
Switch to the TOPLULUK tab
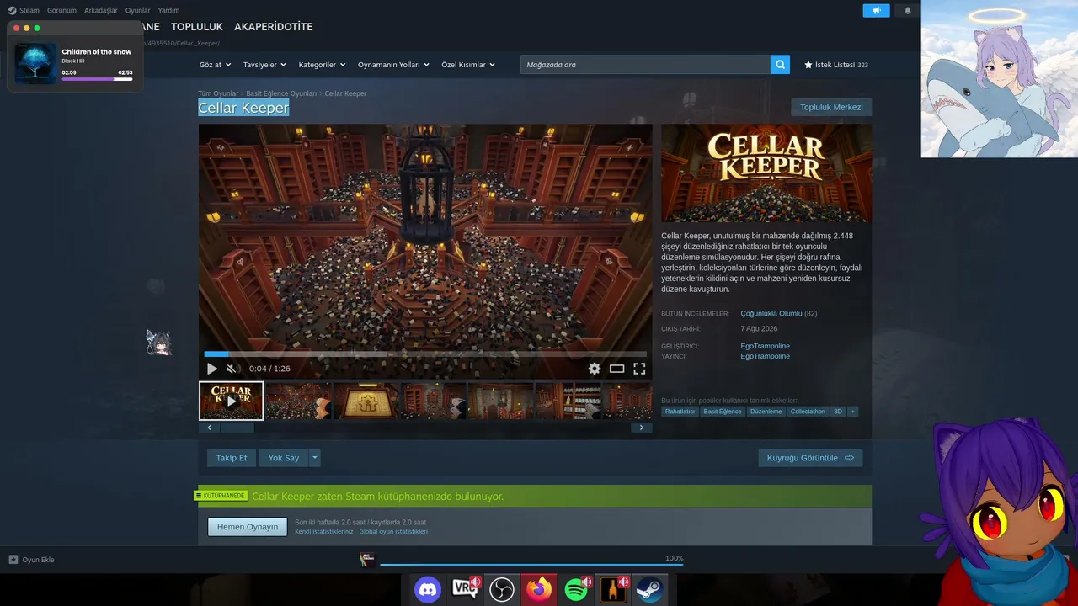click(x=197, y=27)
